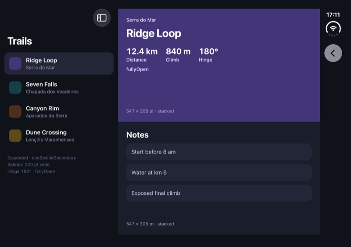Click the brown Canyon Rim swatch
The height and width of the screenshot is (247, 351).
click(x=15, y=111)
